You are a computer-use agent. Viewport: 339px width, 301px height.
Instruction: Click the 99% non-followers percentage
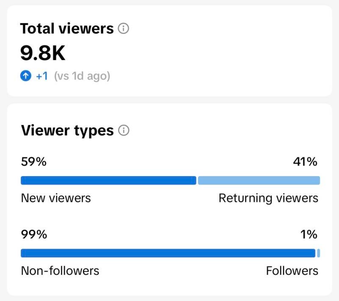34,235
